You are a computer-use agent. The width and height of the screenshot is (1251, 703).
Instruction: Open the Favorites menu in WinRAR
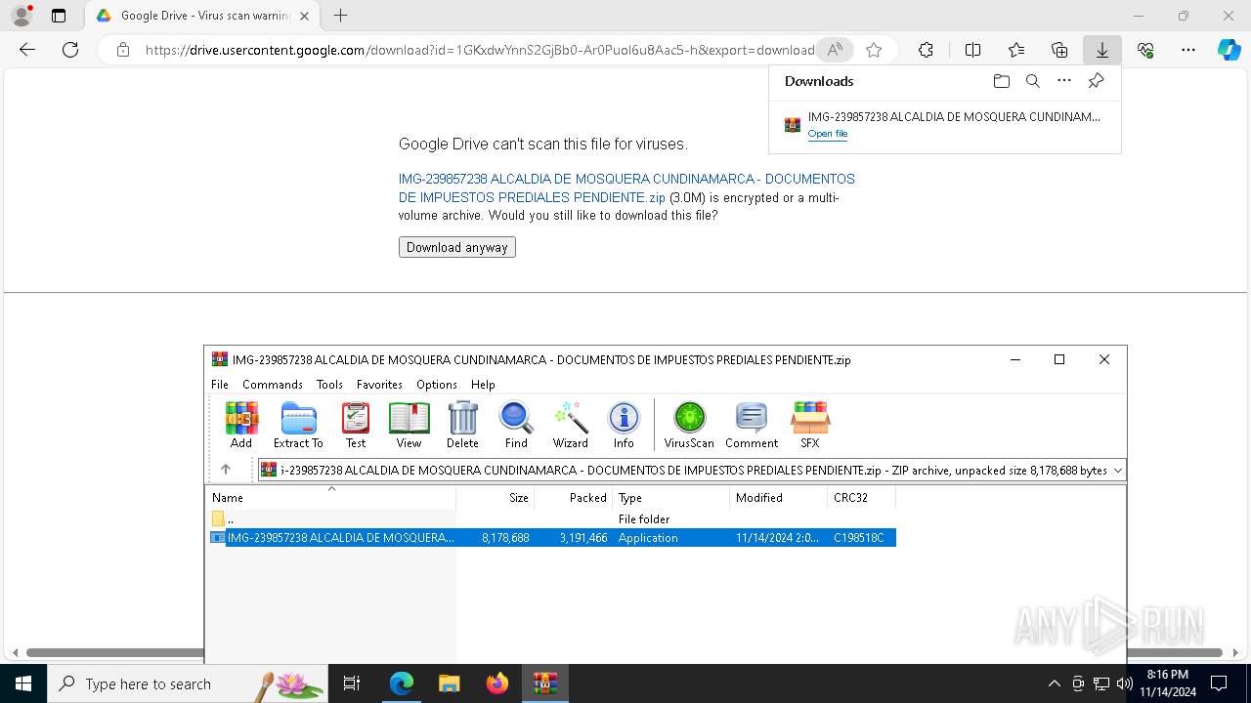tap(379, 385)
